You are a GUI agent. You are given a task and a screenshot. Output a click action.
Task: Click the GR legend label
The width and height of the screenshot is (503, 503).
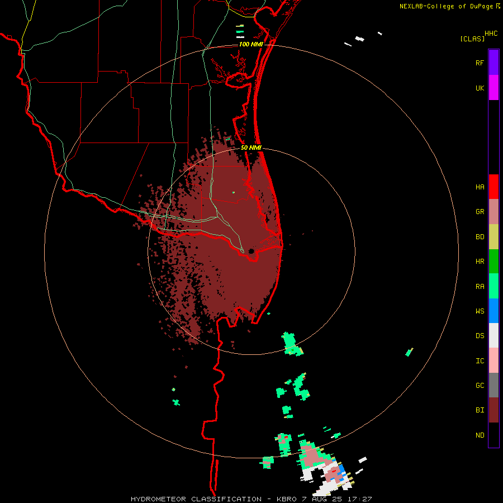tap(480, 212)
